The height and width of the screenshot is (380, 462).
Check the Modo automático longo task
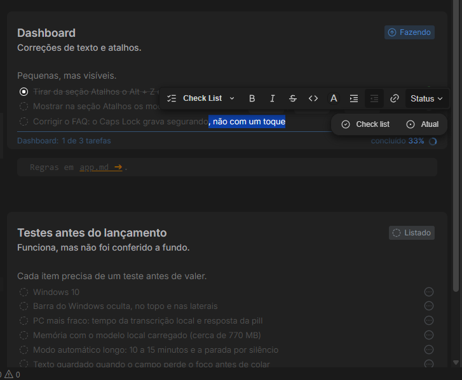[24, 350]
